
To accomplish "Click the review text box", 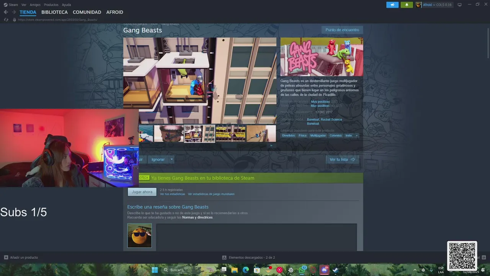I will click(256, 237).
